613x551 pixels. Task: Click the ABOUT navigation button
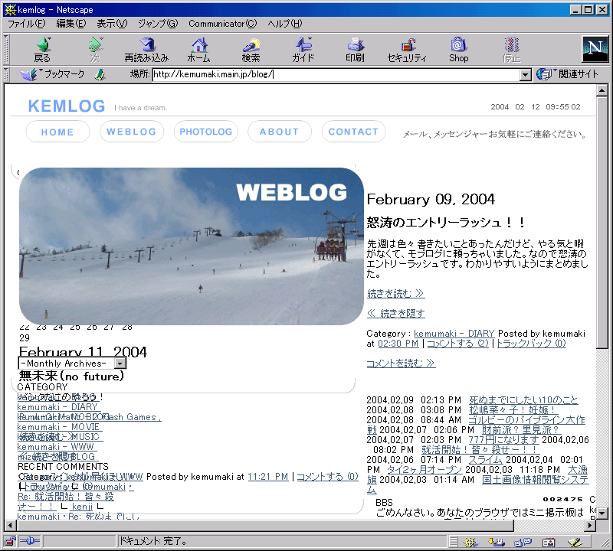coord(280,132)
